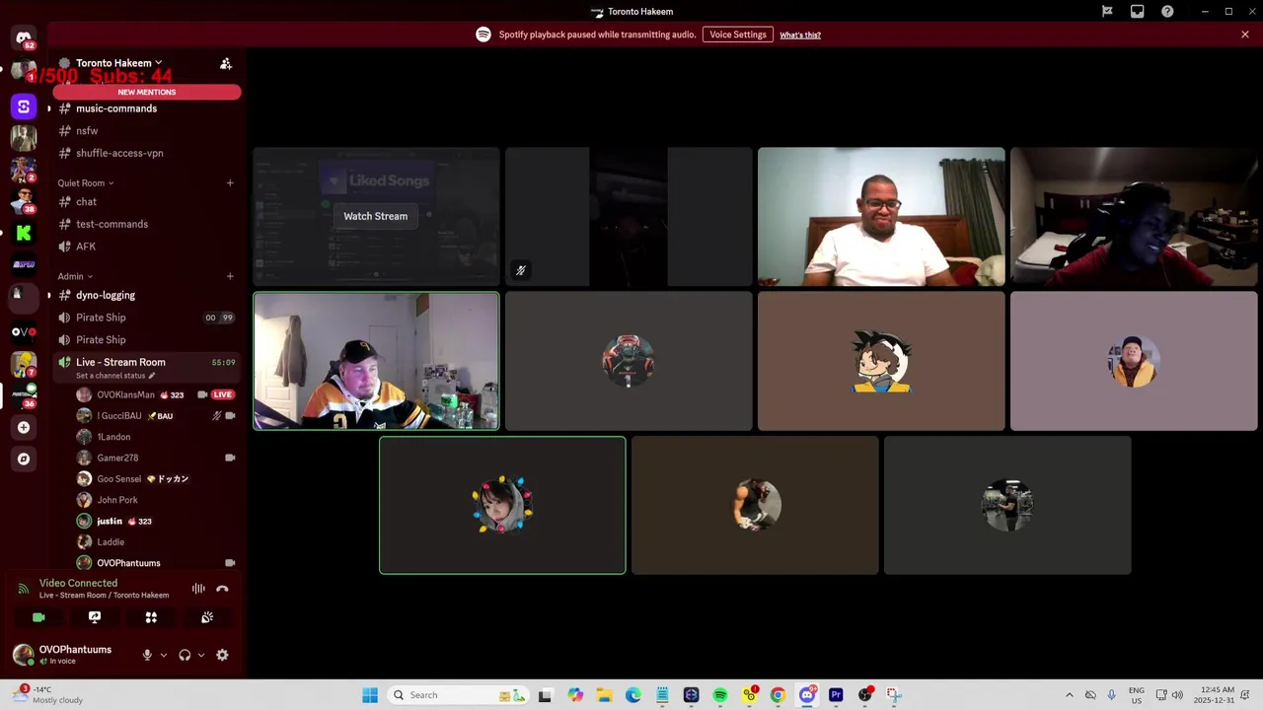This screenshot has height=710, width=1263.
Task: Click the What's this? link
Action: click(x=800, y=35)
